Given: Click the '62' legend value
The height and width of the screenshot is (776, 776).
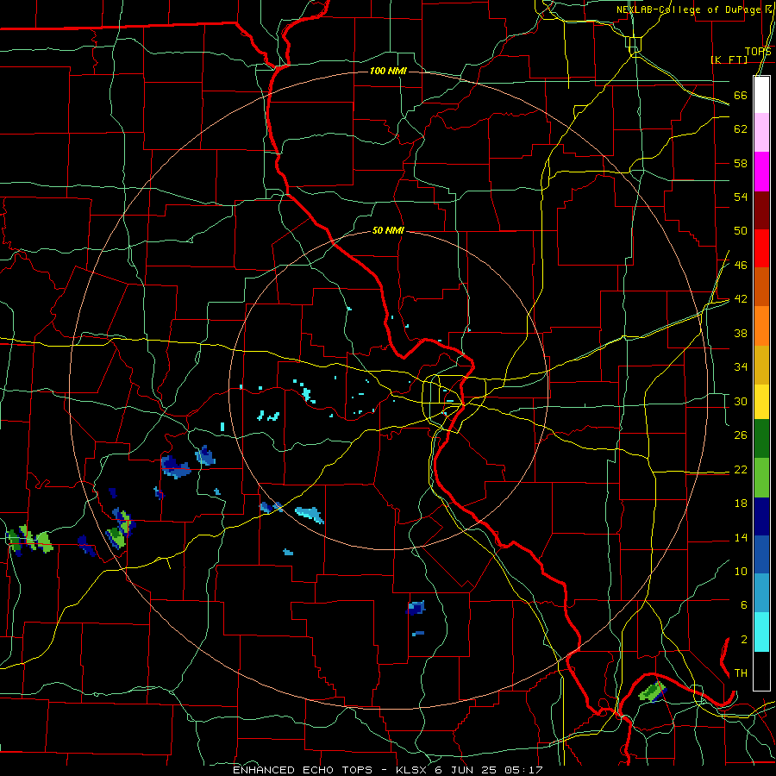Looking at the screenshot, I should (741, 129).
